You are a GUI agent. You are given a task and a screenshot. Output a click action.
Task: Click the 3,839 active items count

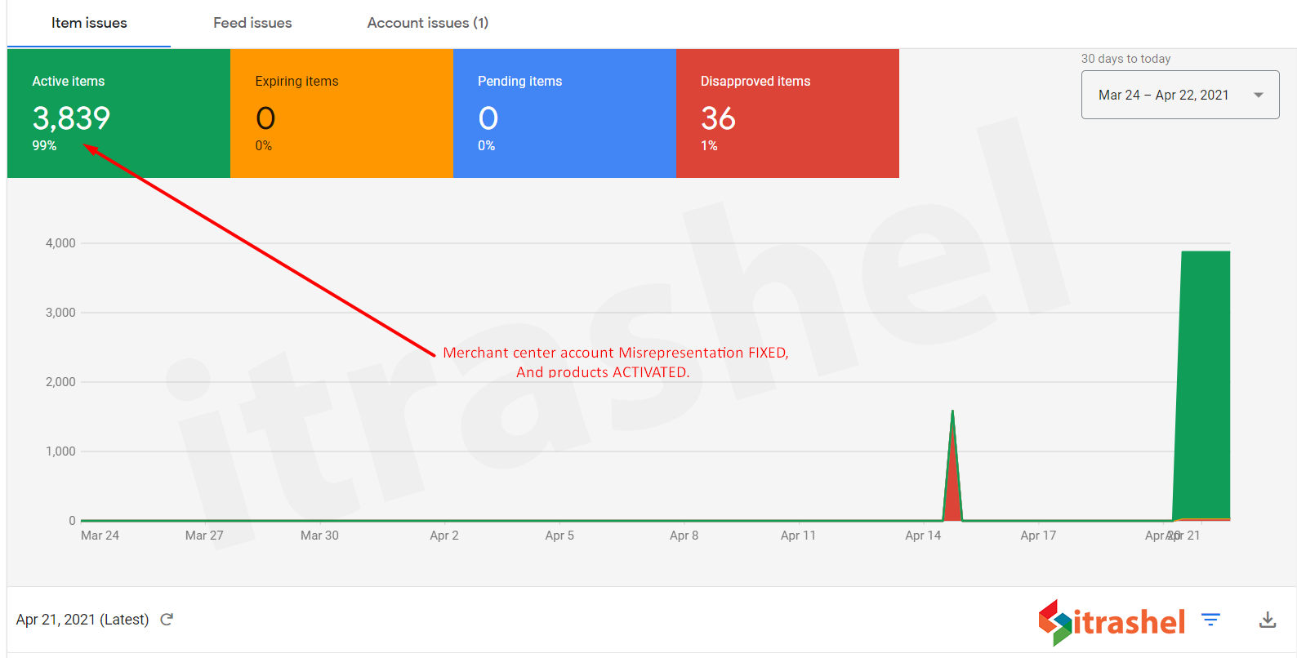coord(71,119)
